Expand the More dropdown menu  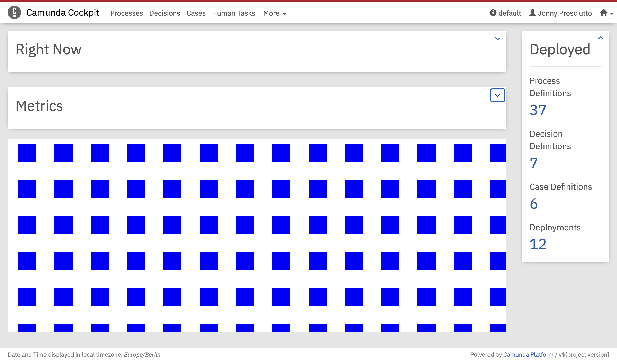coord(275,13)
